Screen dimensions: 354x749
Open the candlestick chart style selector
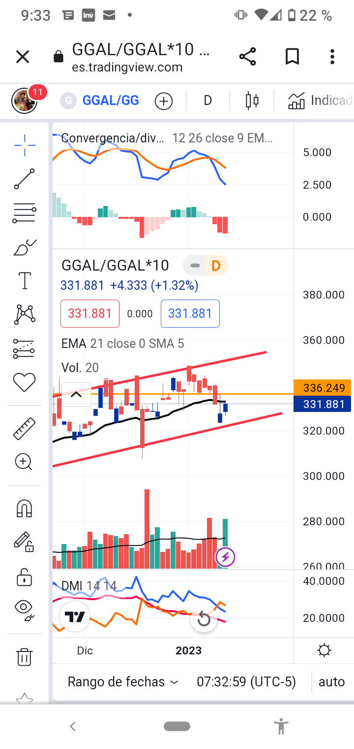click(252, 101)
